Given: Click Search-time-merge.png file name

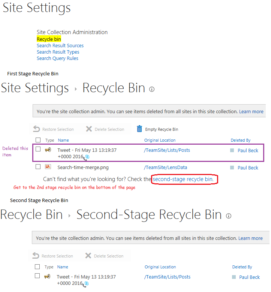Looking at the screenshot, I should (83, 168).
